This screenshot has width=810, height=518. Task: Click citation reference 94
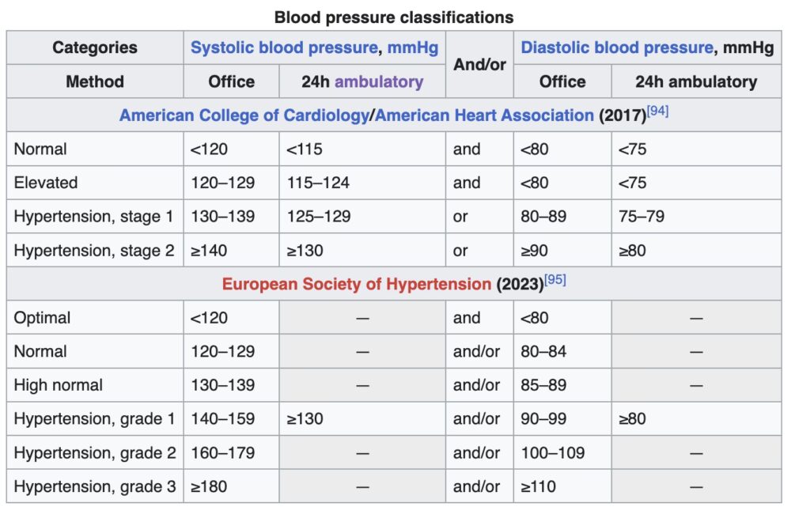[657, 112]
